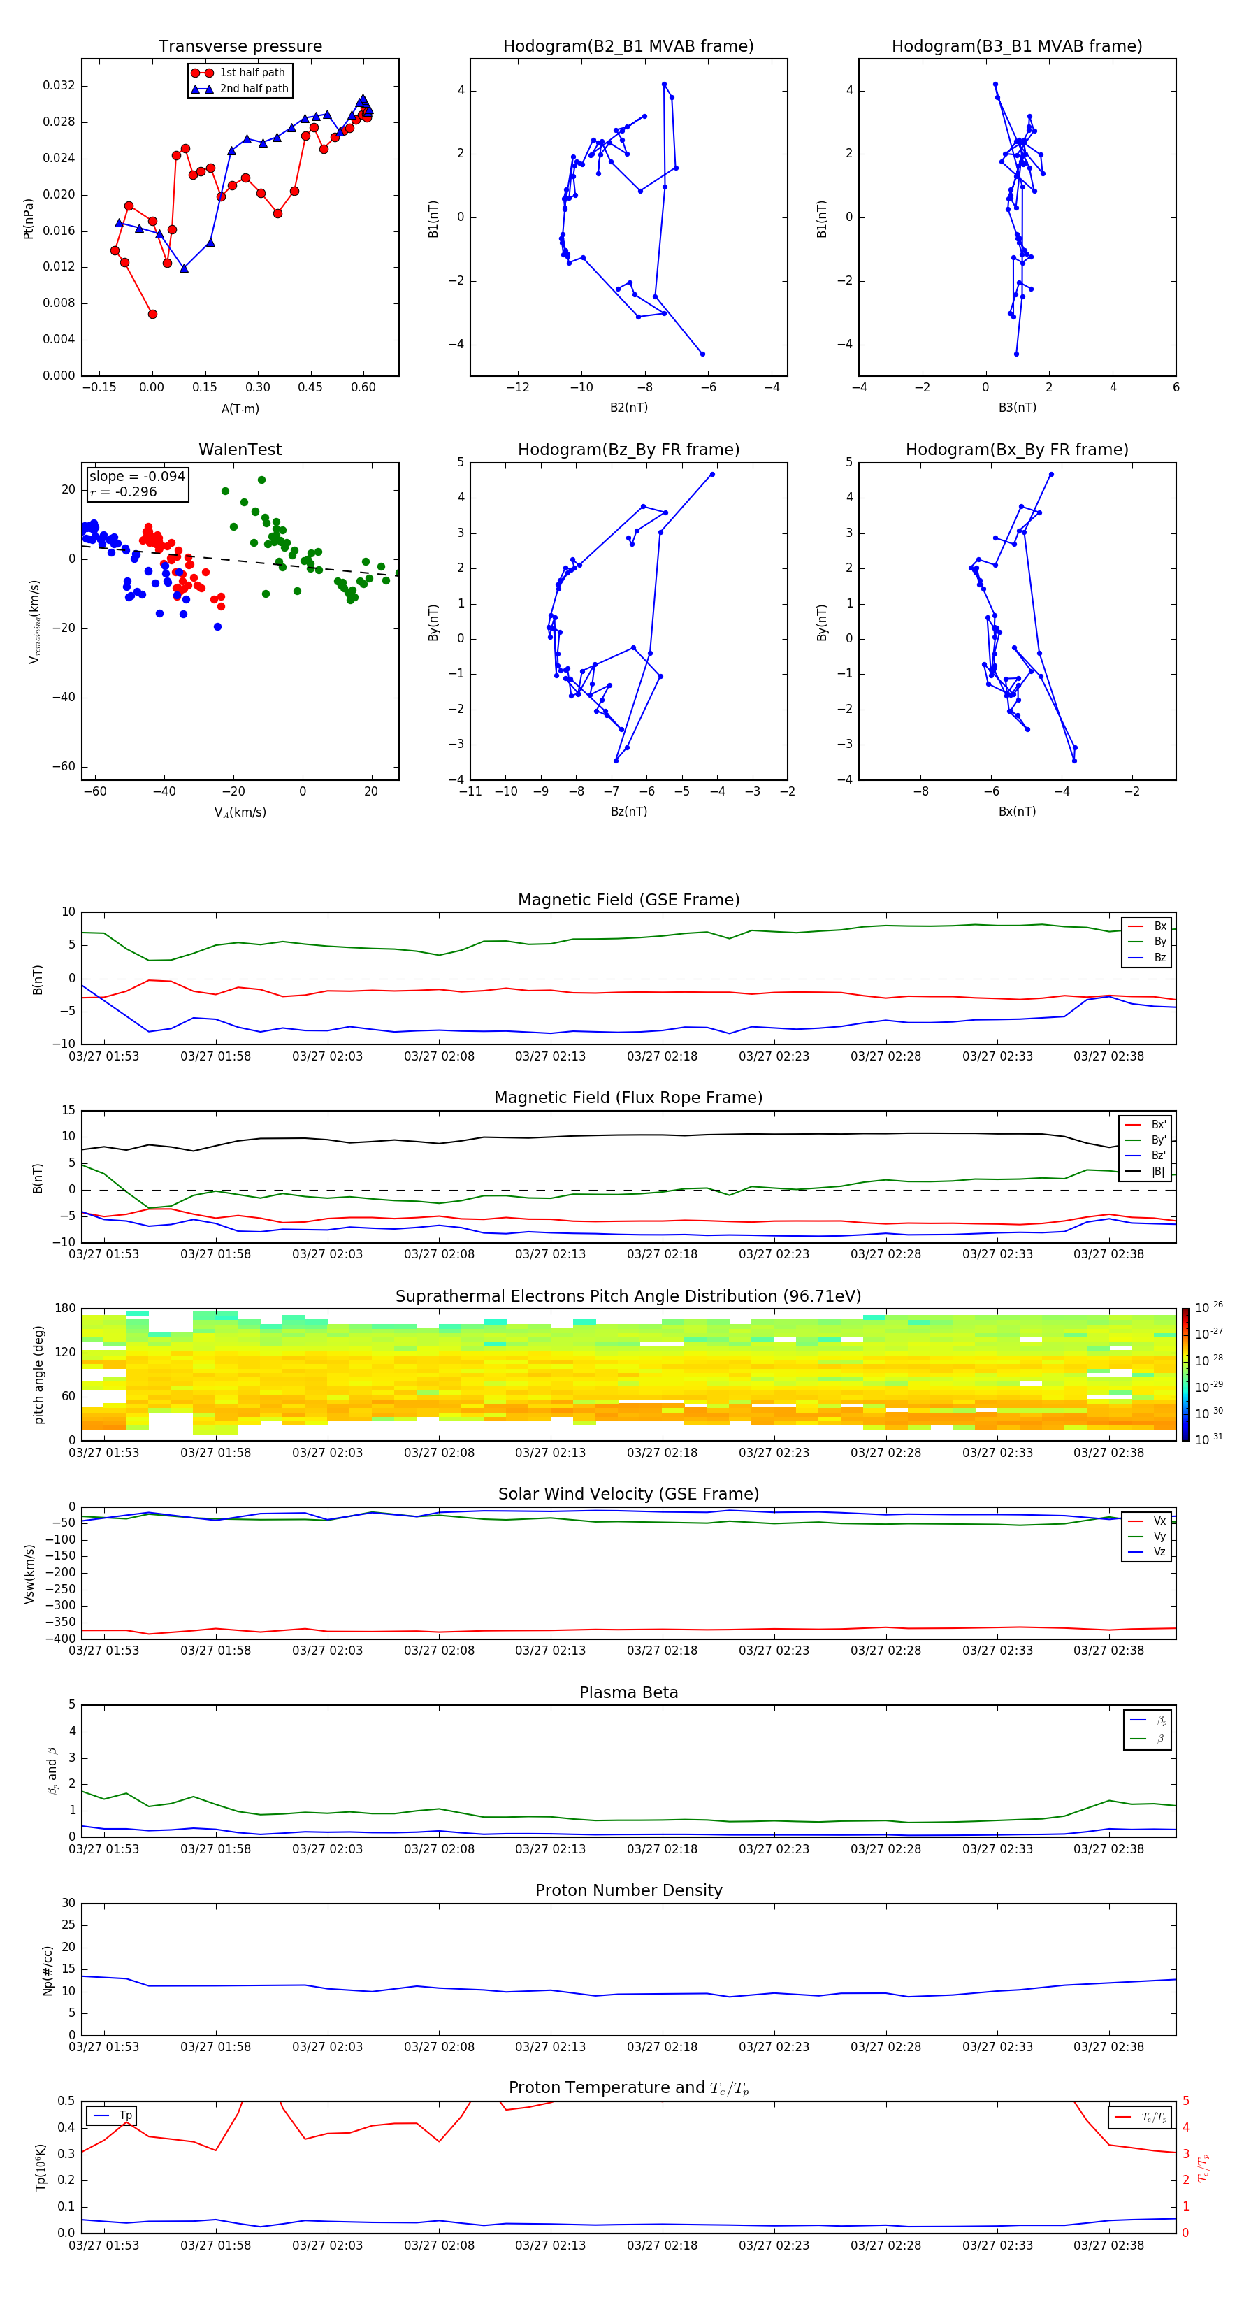Image resolution: width=1258 pixels, height=2307 pixels.
Task: Select 'Vx' entry in velocity legend
Action: [1147, 1521]
